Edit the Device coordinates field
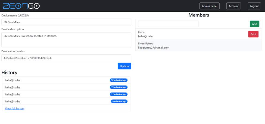 [66, 58]
